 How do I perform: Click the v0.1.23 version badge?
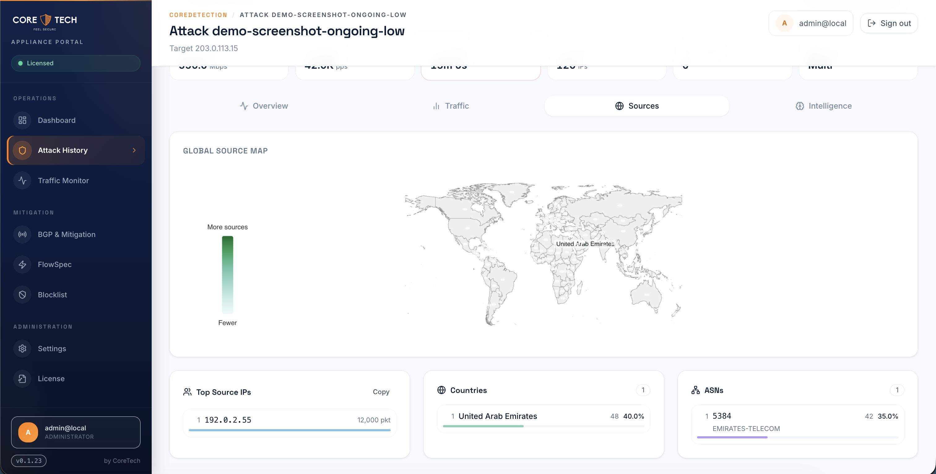click(29, 461)
